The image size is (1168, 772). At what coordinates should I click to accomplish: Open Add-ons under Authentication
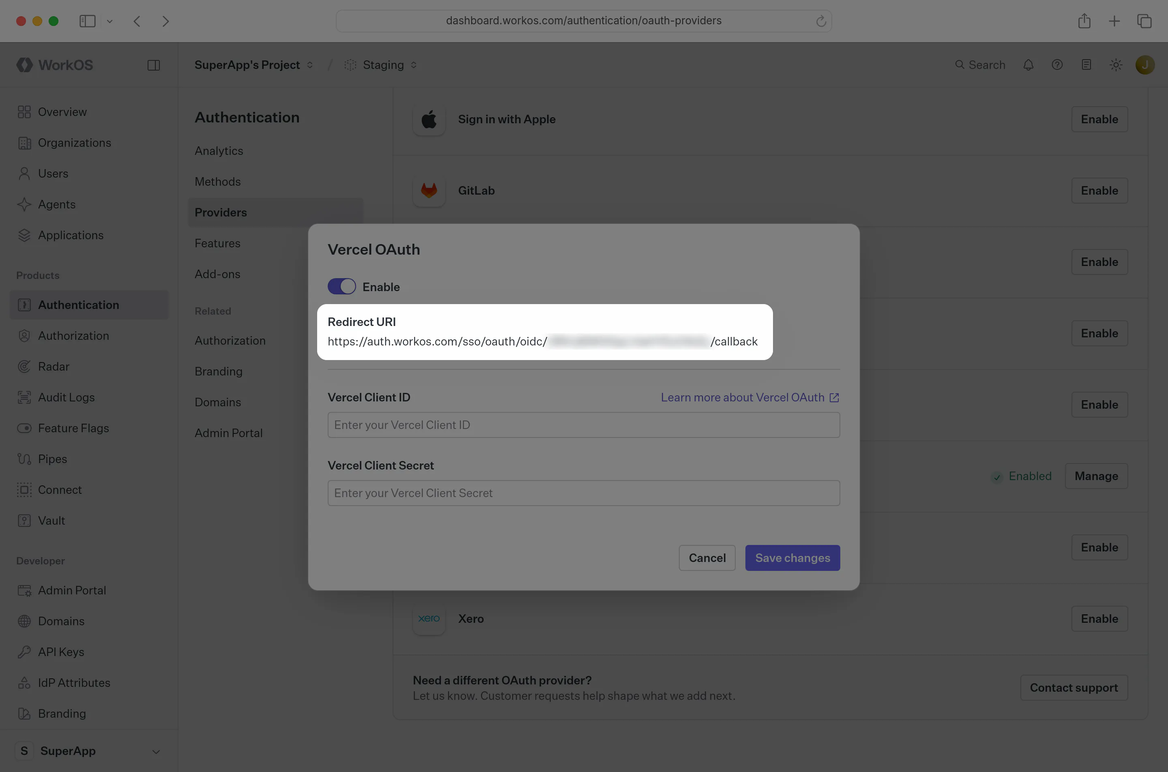(x=217, y=274)
